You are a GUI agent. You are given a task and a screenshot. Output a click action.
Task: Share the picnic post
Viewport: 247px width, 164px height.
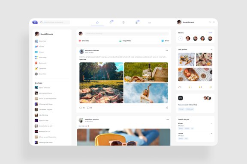(167, 108)
